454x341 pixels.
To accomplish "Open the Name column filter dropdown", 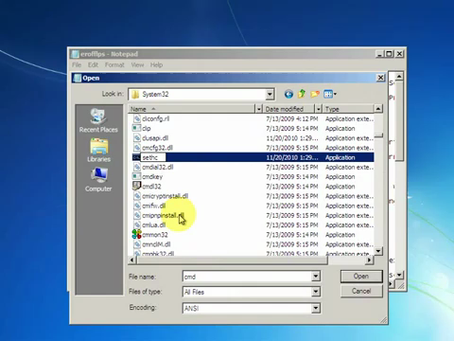I will [x=258, y=109].
